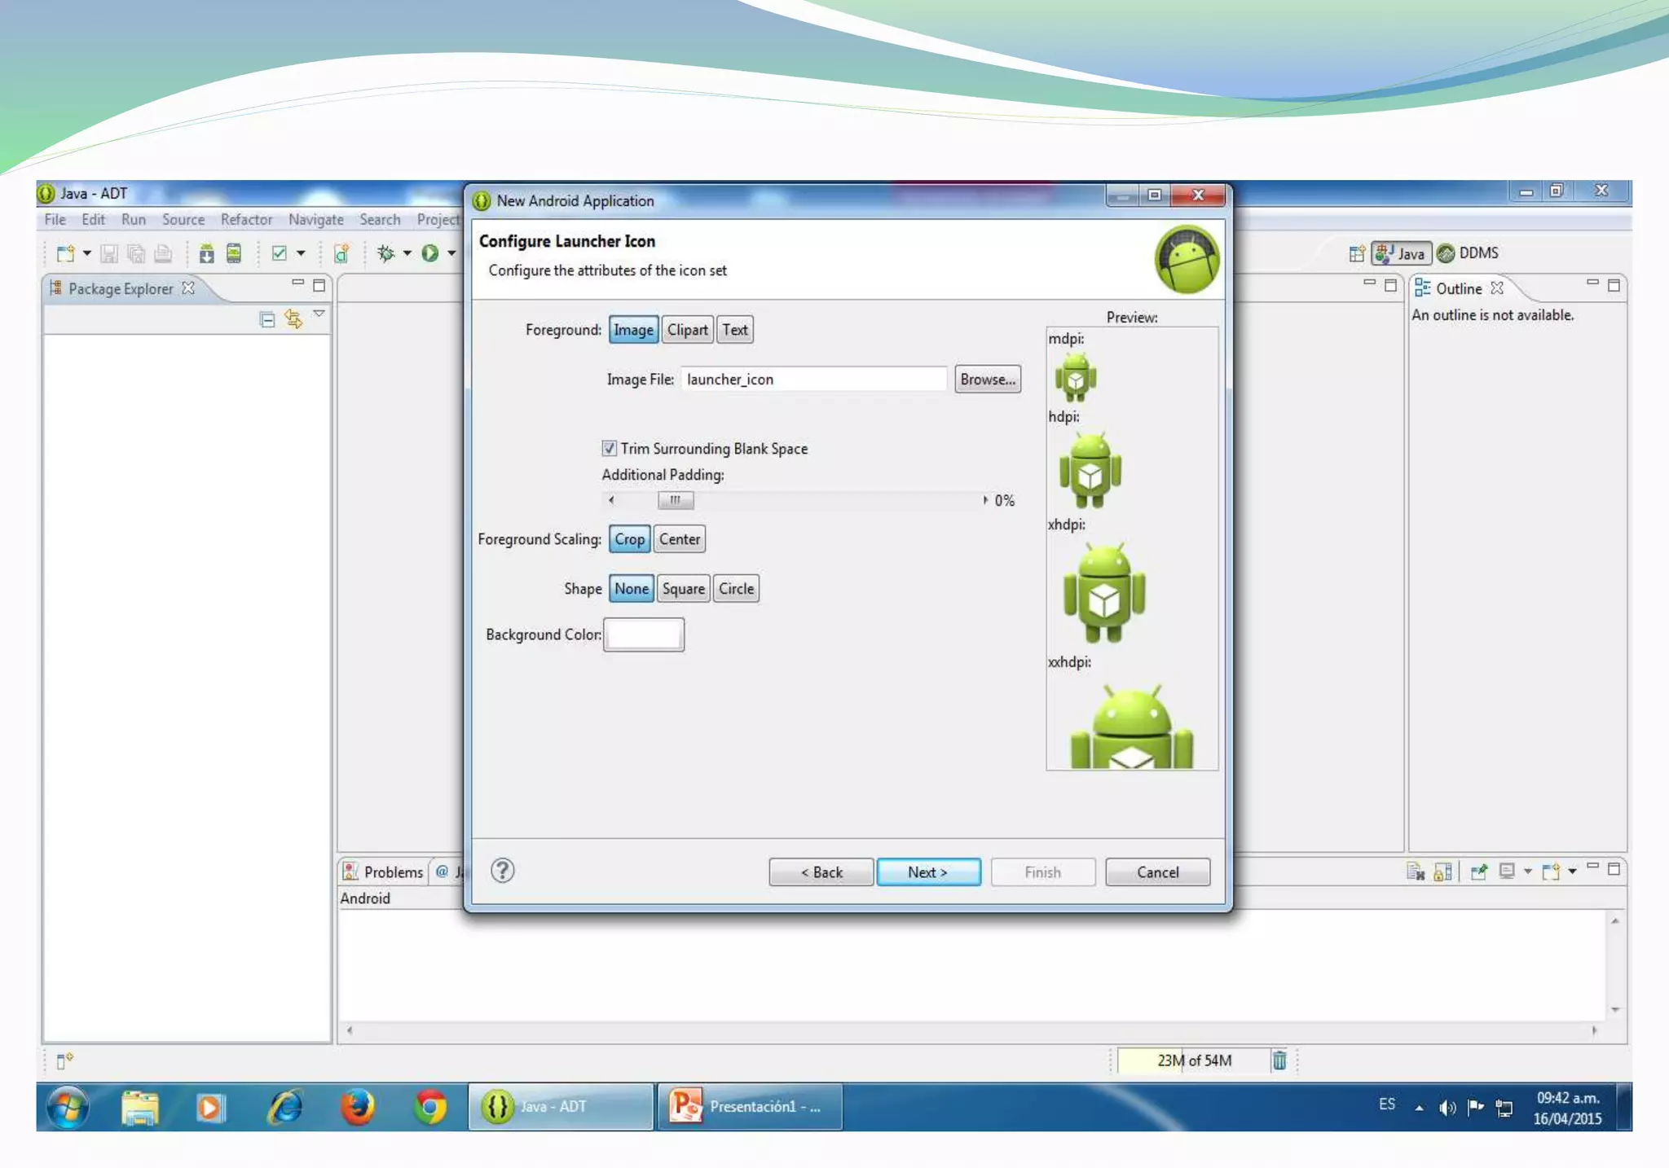Expand the Run button dropdown arrow
The height and width of the screenshot is (1168, 1669).
pos(451,254)
